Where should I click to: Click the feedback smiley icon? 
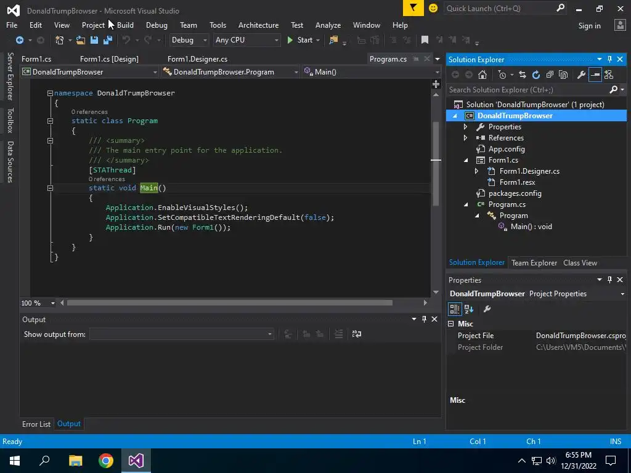click(433, 8)
